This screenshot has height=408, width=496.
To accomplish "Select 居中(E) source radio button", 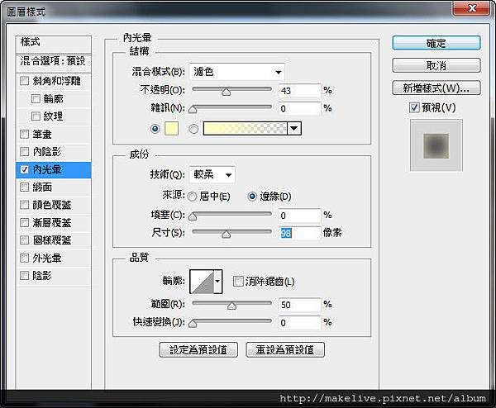I will tap(192, 197).
